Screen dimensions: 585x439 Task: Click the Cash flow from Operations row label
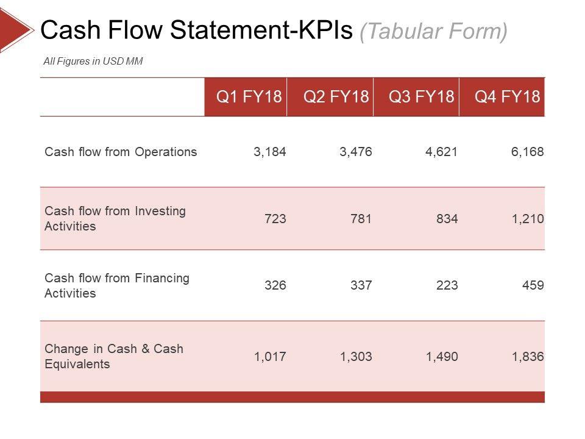pos(121,152)
